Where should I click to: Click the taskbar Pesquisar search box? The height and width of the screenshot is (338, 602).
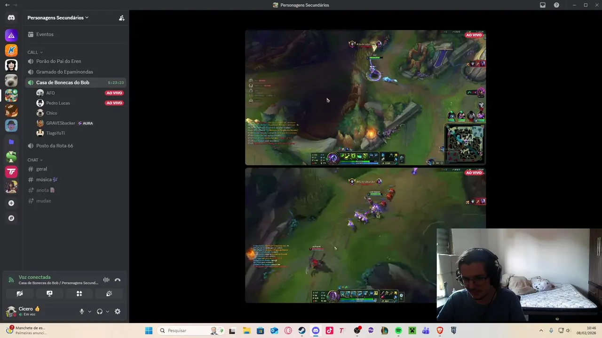(x=190, y=330)
